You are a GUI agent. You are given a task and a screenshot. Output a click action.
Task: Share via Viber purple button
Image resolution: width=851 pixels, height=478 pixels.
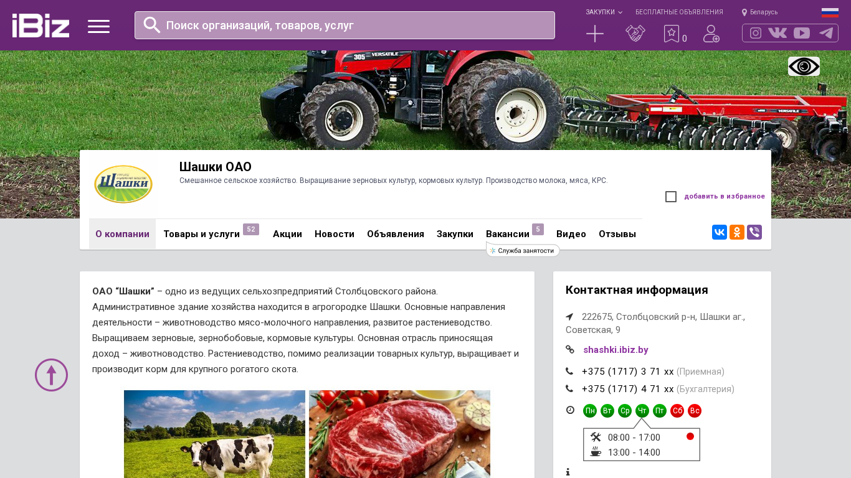pyautogui.click(x=754, y=232)
